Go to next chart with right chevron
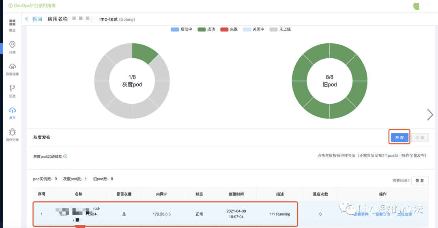This screenshot has height=228, width=438. click(430, 115)
